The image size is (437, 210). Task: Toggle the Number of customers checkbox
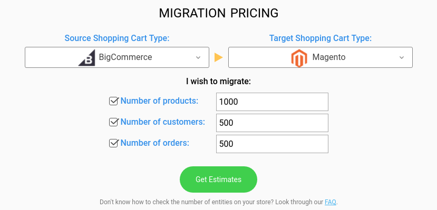coord(114,122)
